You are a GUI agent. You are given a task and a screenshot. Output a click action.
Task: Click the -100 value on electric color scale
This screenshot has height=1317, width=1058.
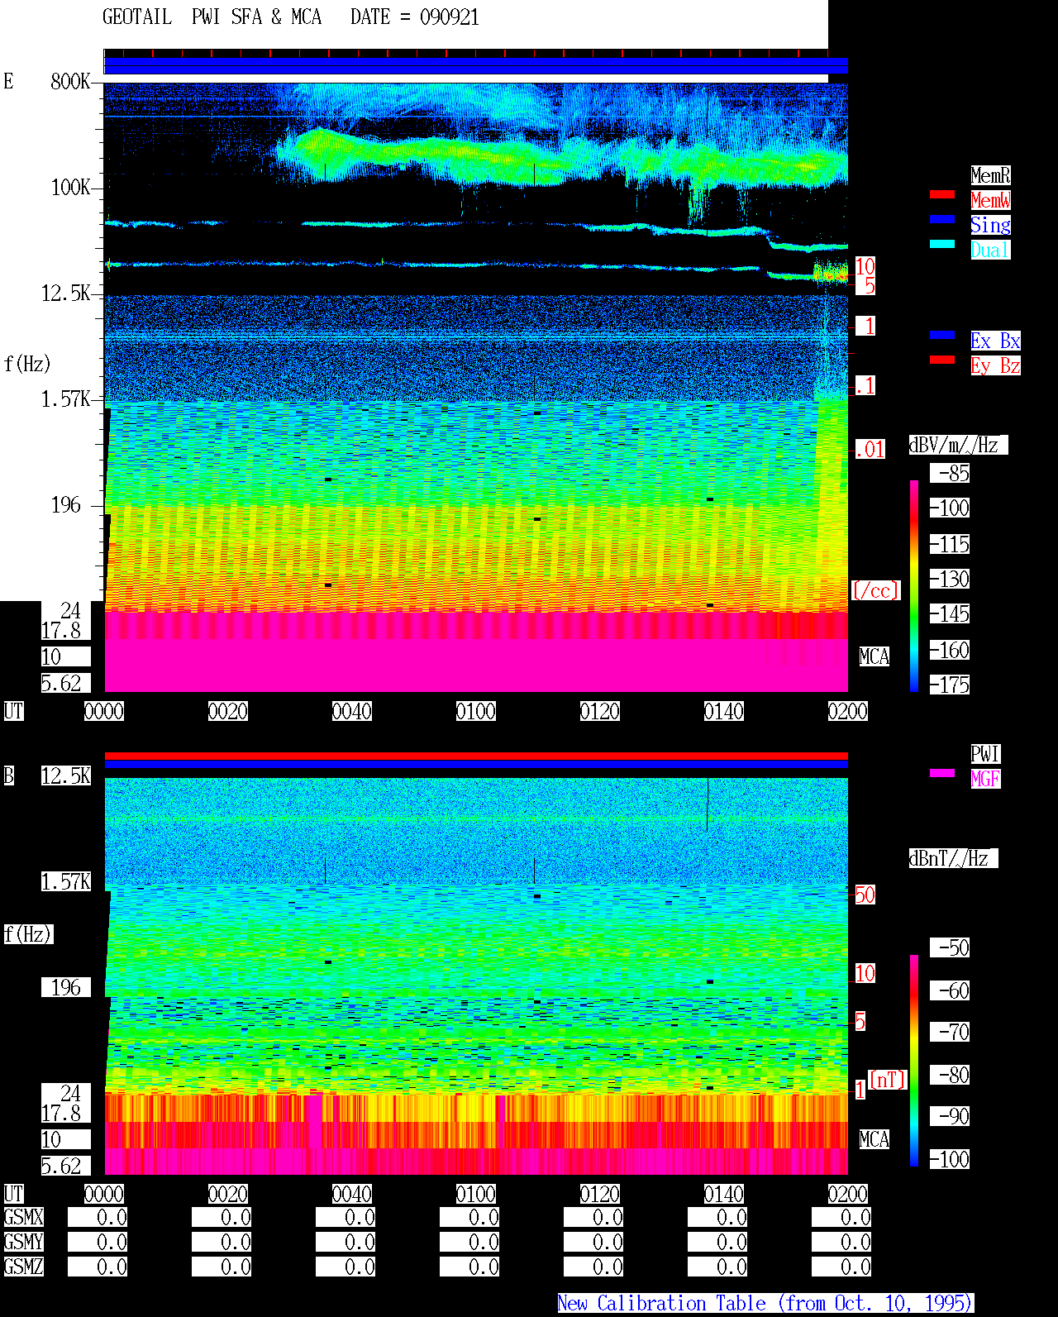click(950, 508)
